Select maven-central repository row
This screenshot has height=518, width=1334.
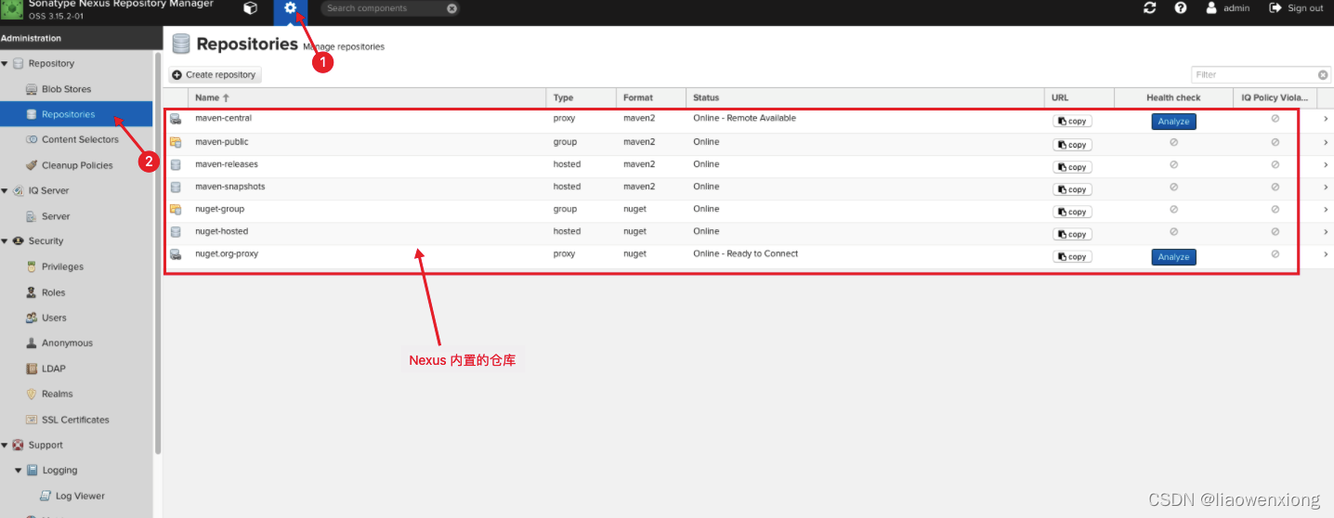[748, 121]
